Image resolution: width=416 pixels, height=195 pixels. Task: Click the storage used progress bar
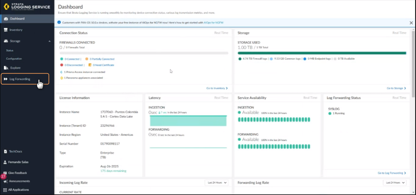pyautogui.click(x=322, y=53)
